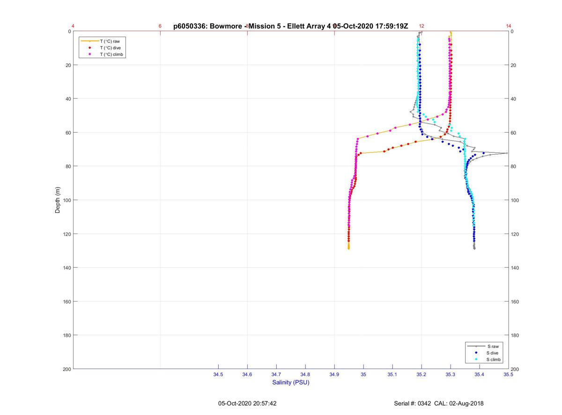Viewport: 562px width, 415px height.
Task: Click the 20 depth tick on left axis
Action: tap(68, 65)
